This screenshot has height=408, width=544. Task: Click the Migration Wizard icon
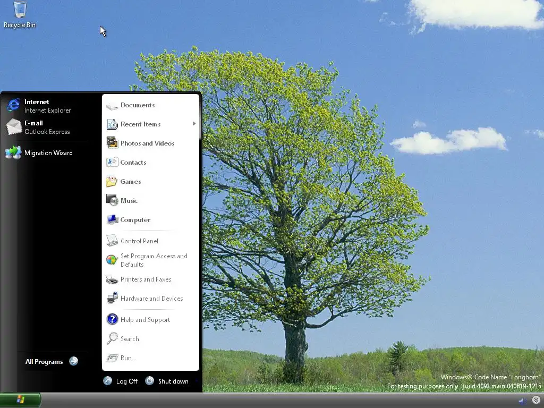point(13,152)
